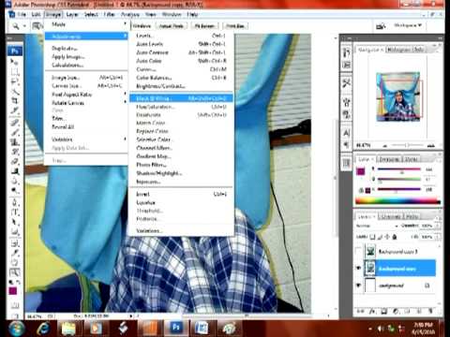Viewport: 450px width, 337px height.
Task: Select the Eraser tool
Action: point(14,162)
